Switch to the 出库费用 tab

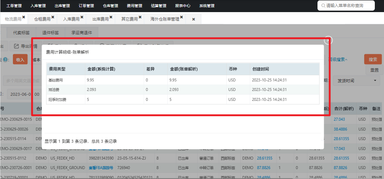[101, 19]
